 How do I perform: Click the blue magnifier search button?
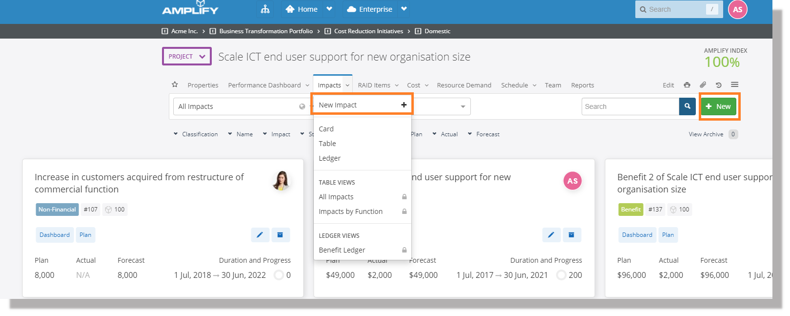pos(687,106)
